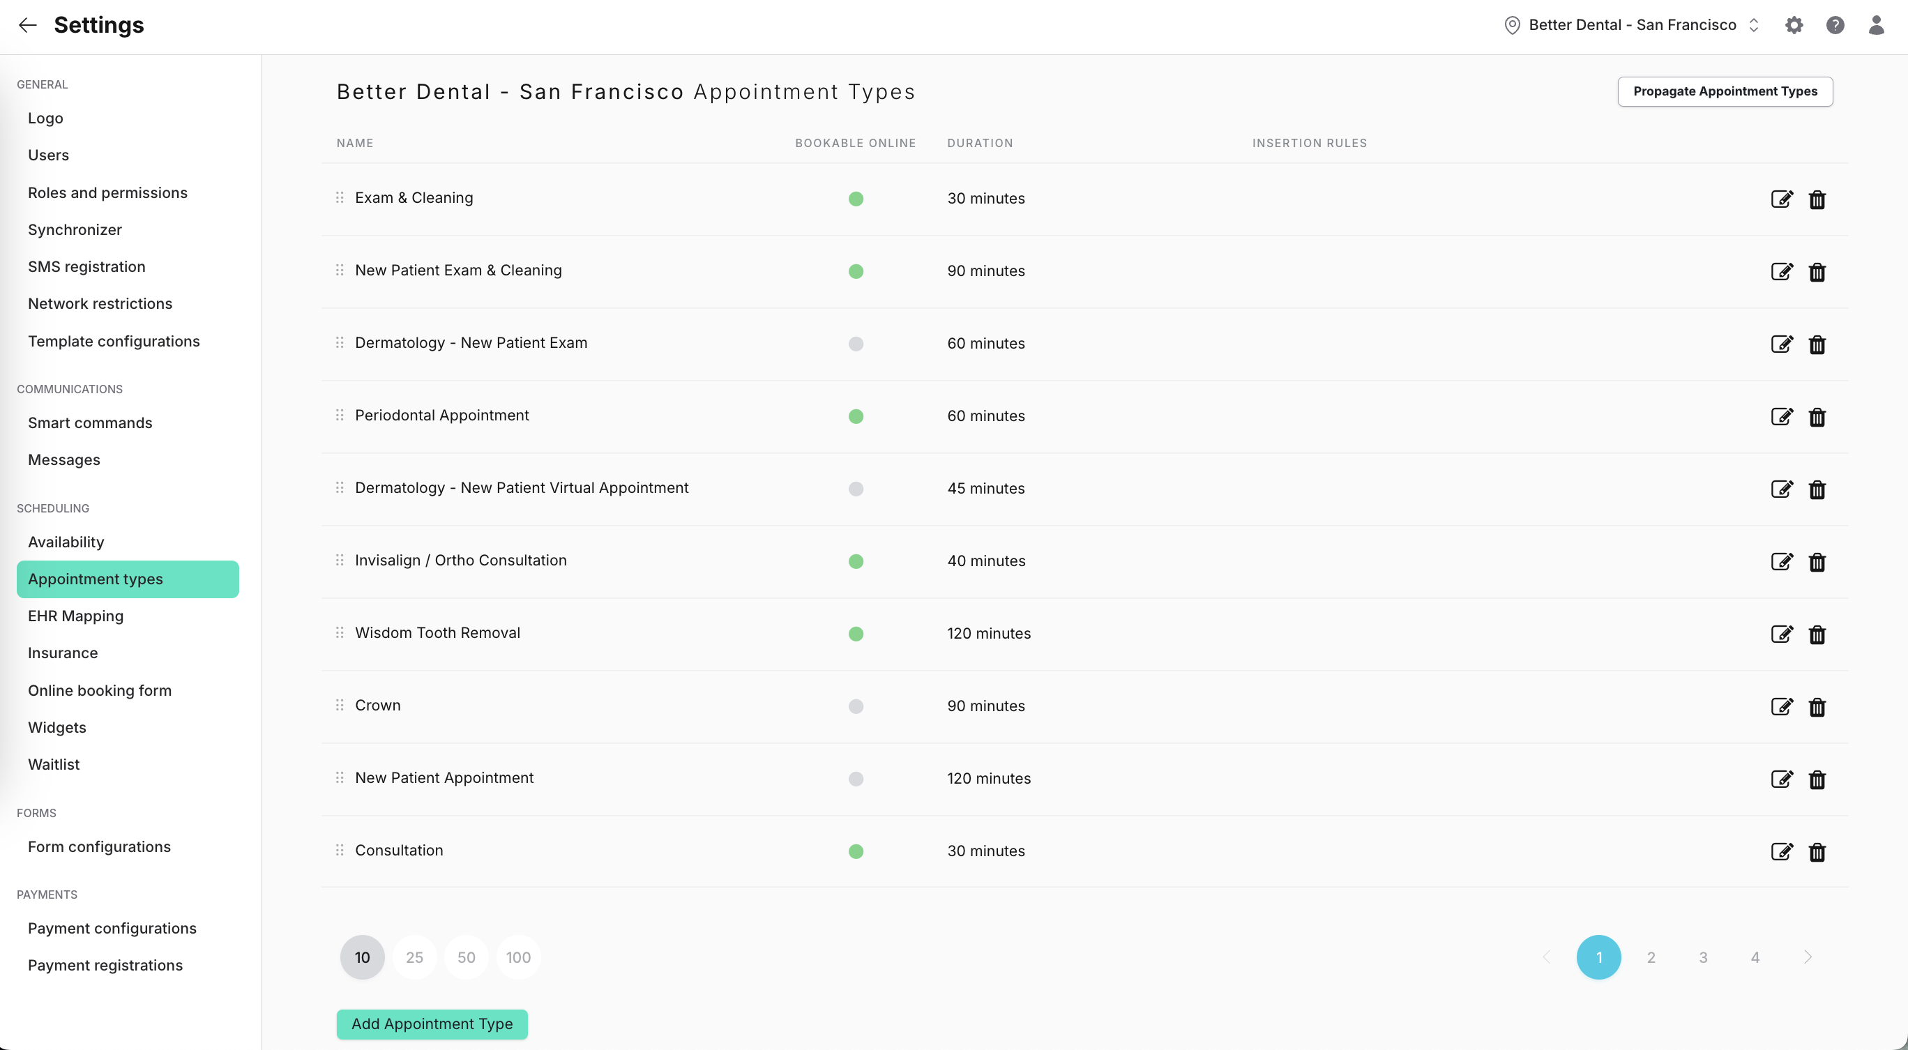Toggle bookable online for Exam & Cleaning
Image resolution: width=1908 pixels, height=1050 pixels.
coord(856,199)
